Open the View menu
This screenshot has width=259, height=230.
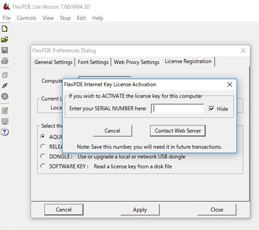click(x=48, y=18)
